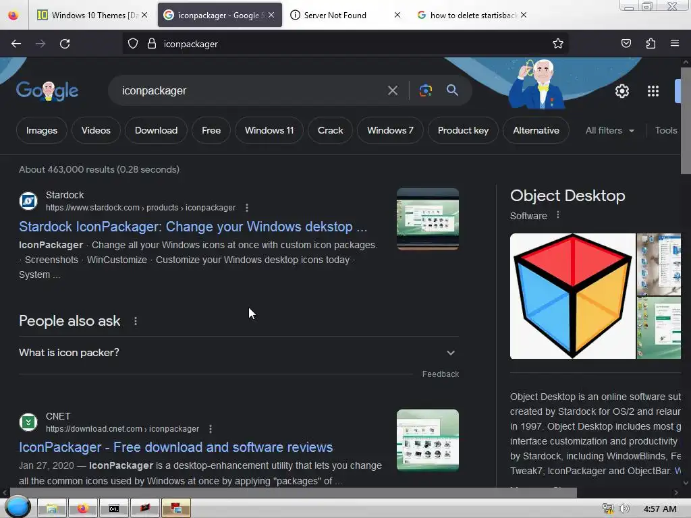Image resolution: width=691 pixels, height=518 pixels.
Task: Bookmark this page with the star icon
Action: (558, 44)
